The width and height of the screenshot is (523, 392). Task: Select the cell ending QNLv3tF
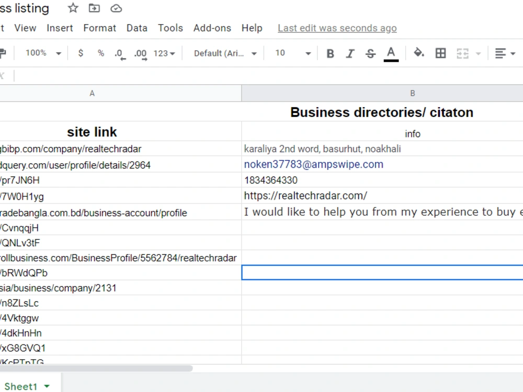pos(121,243)
